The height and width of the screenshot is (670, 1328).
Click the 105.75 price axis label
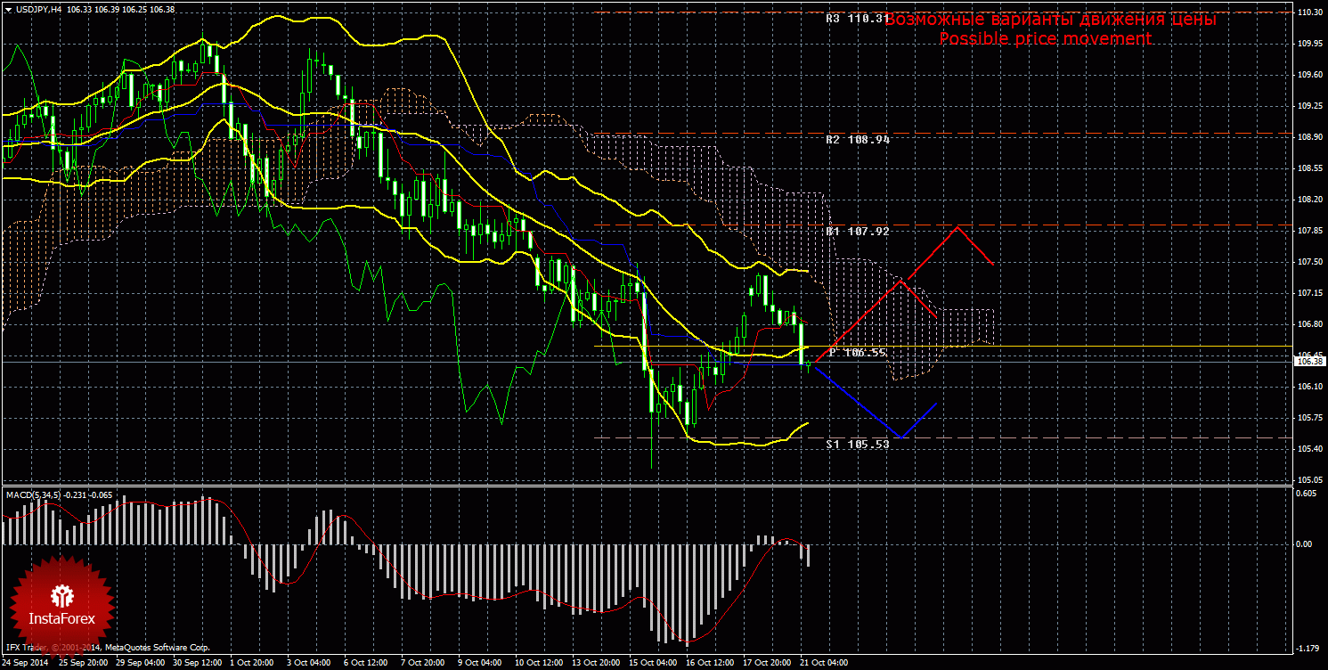[1309, 418]
